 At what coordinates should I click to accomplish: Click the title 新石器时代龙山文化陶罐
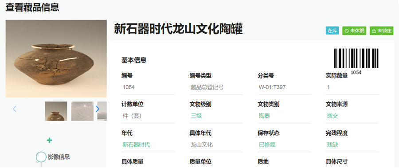(178, 28)
